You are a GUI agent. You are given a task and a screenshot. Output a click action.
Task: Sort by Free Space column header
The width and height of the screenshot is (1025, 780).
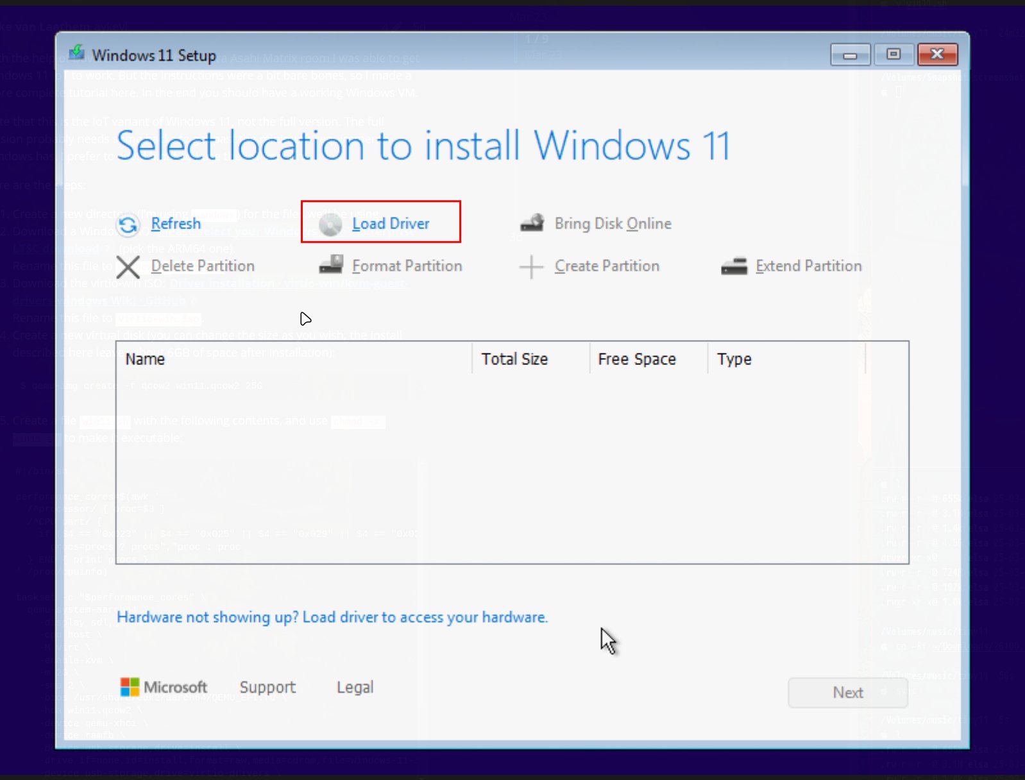pyautogui.click(x=648, y=359)
